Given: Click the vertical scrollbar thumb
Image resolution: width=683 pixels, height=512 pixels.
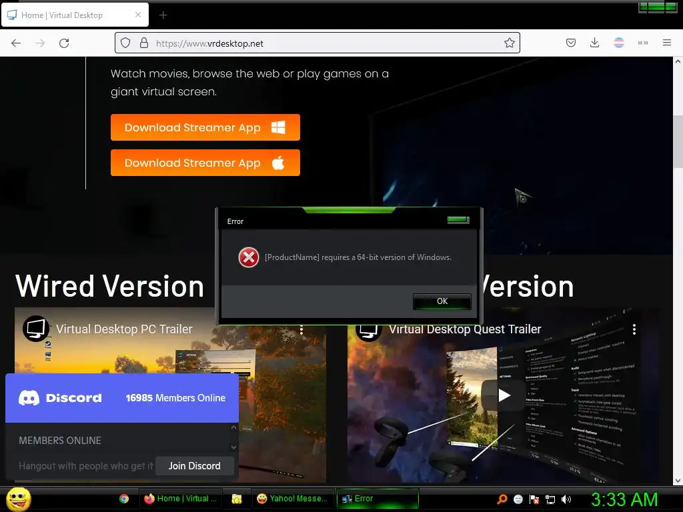Looking at the screenshot, I should [x=678, y=141].
